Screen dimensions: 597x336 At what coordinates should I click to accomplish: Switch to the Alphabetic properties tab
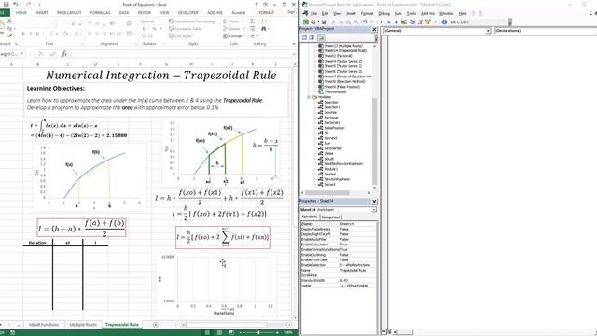309,217
